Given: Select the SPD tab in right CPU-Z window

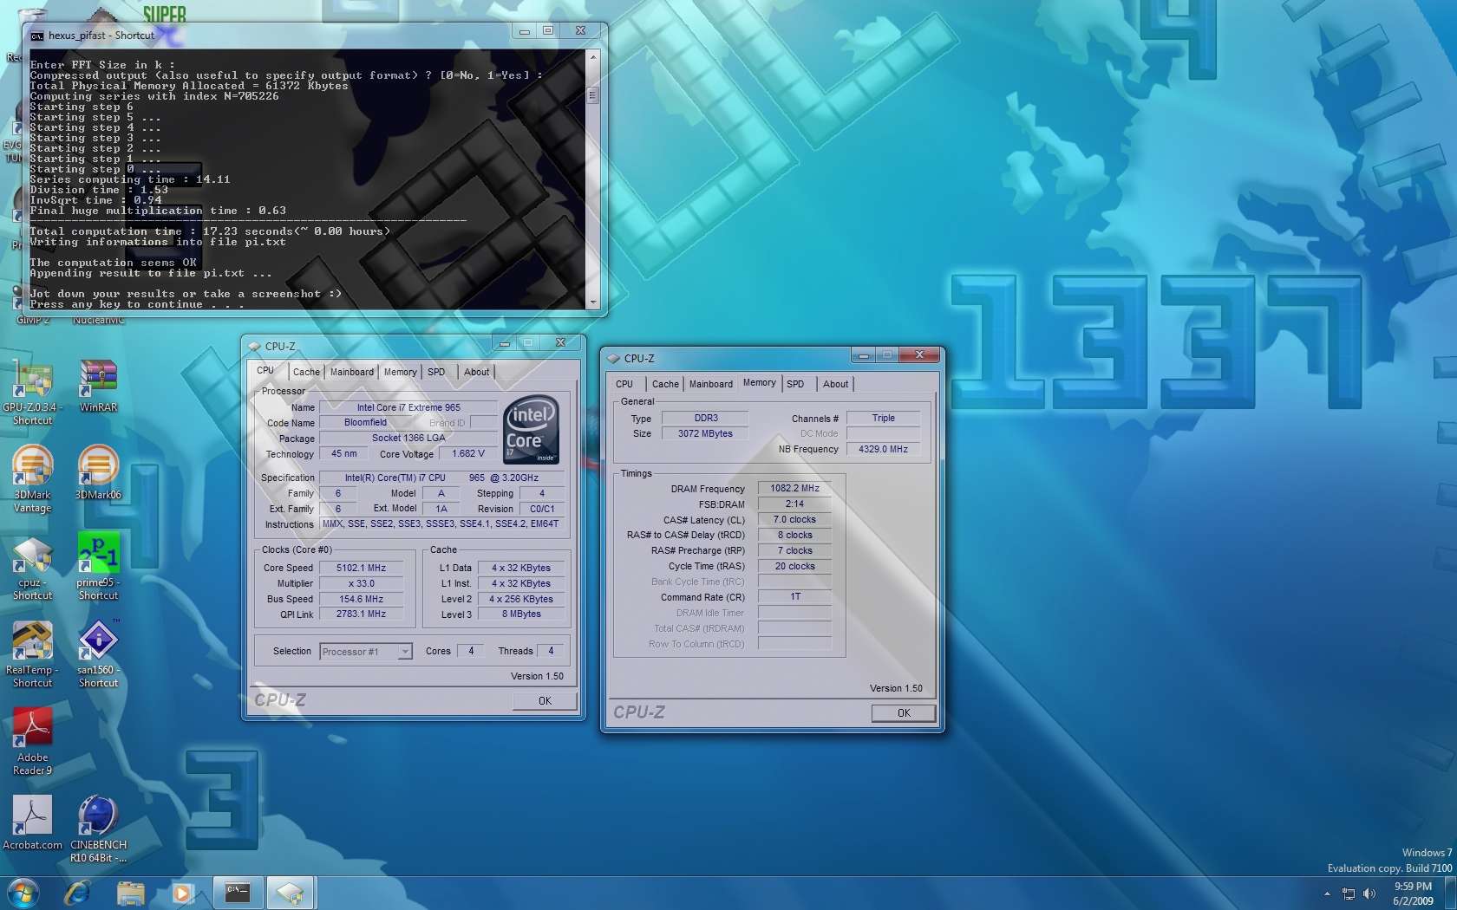Looking at the screenshot, I should click(795, 384).
